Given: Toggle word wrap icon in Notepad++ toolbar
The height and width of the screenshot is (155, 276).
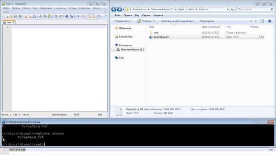Looking at the screenshot, I should (x=100, y=16).
